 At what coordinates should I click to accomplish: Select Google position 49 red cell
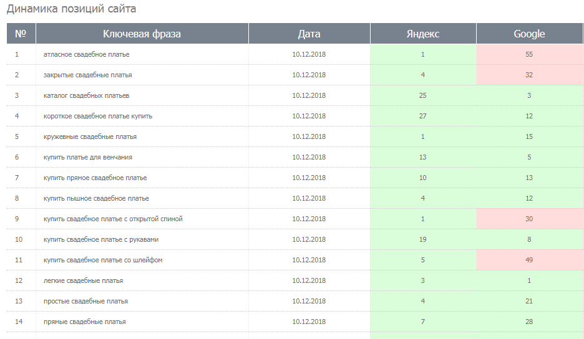click(529, 260)
